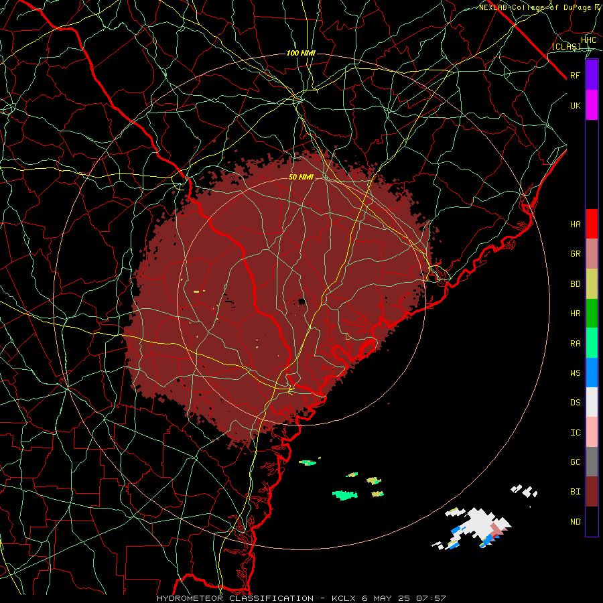The width and height of the screenshot is (603, 603).
Task: Click the [CLAS] unit label
Action: 566,46
